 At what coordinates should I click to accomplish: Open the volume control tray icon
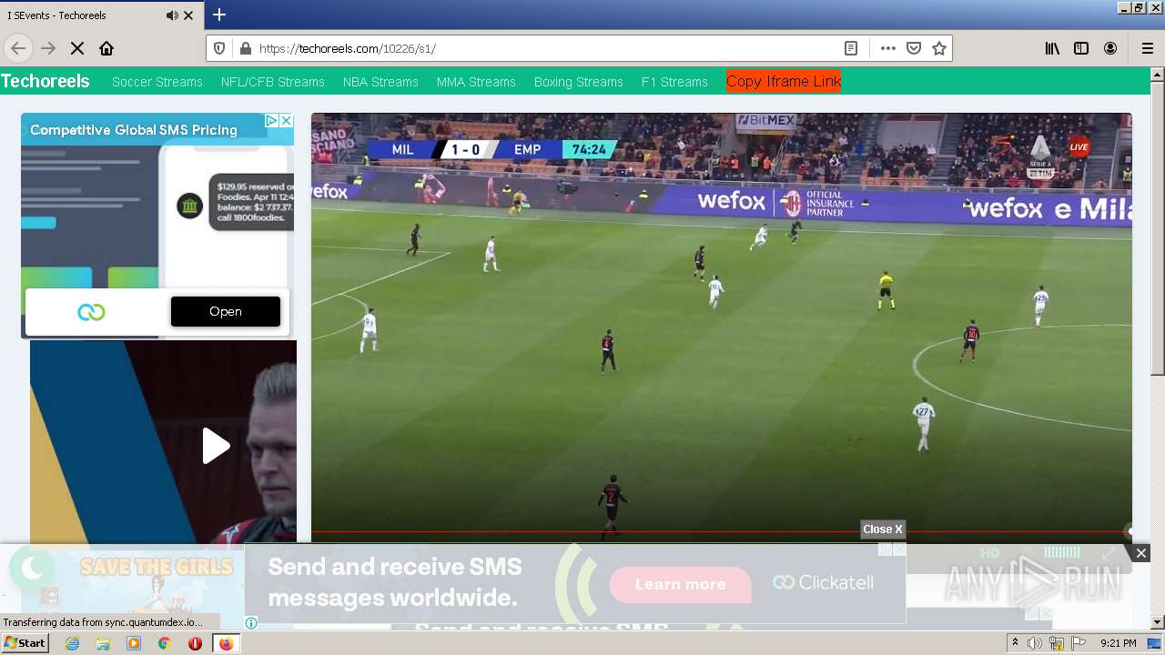coord(1035,643)
